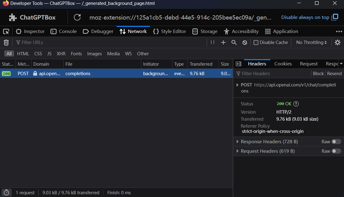Switch to the Cookies tab
This screenshot has height=197, width=344.
(283, 64)
